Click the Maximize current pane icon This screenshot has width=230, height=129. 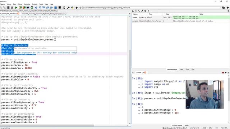coord(60,8)
